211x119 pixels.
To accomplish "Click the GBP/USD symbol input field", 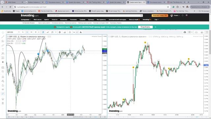I will point(12,32).
